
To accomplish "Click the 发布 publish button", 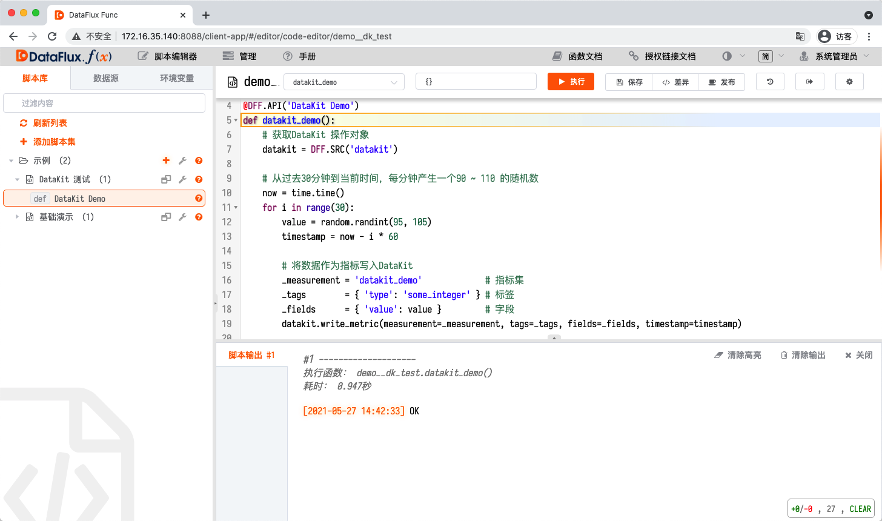I will coord(721,82).
